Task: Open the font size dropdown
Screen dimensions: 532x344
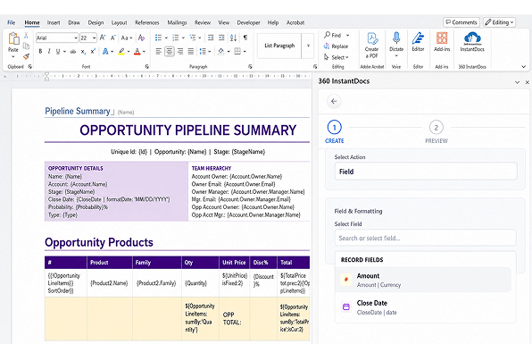Action: (x=95, y=38)
